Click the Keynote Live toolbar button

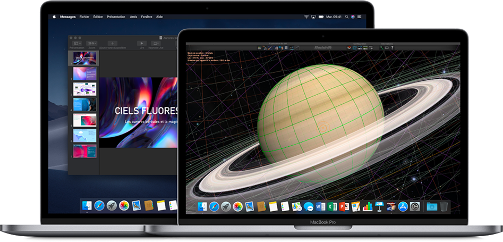click(x=156, y=43)
